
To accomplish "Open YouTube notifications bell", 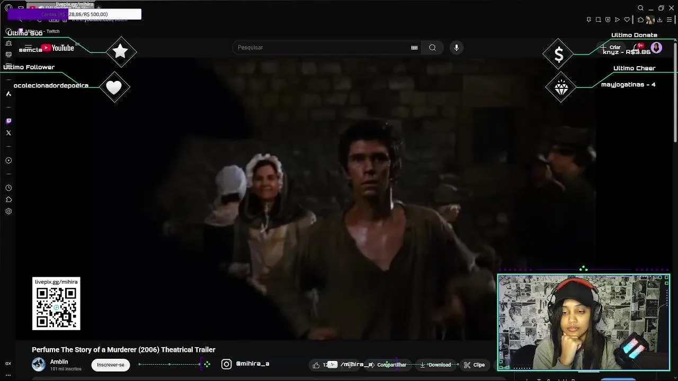I will pos(638,48).
